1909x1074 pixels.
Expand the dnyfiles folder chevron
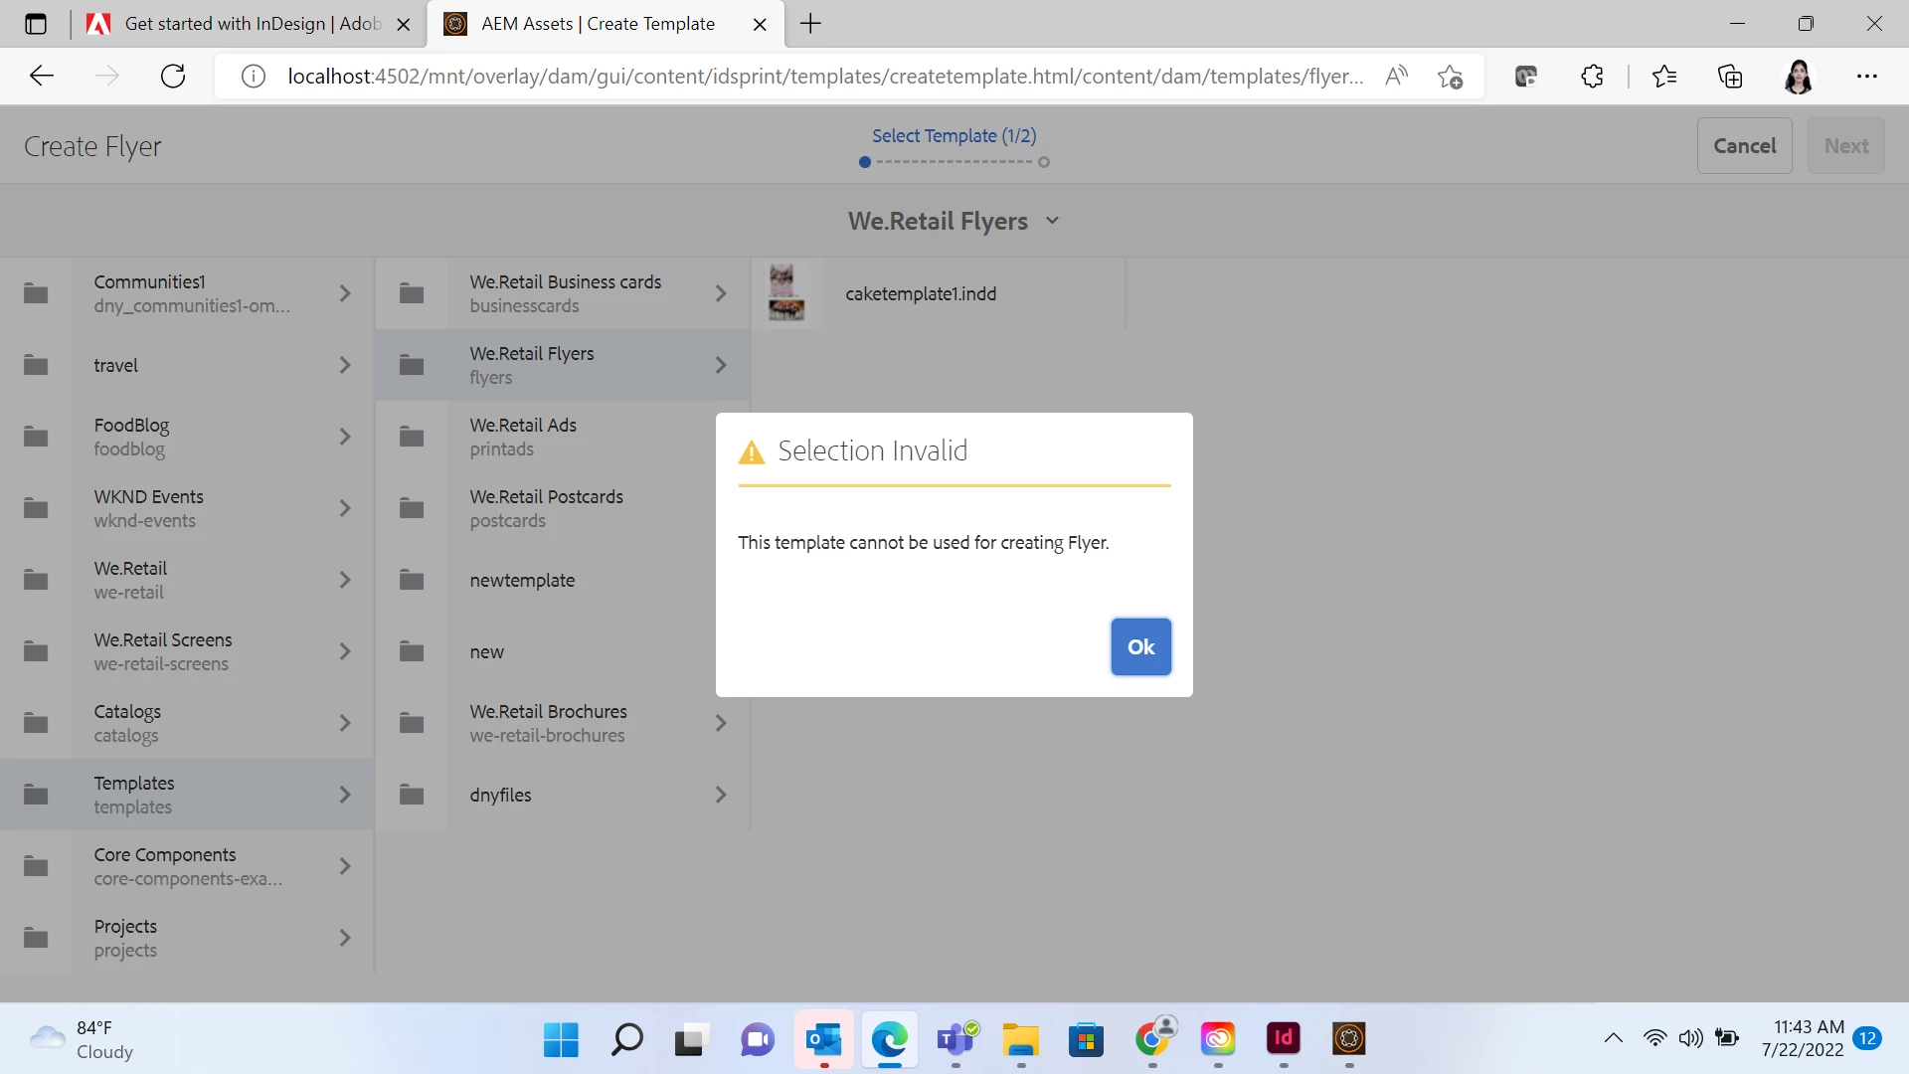pos(721,795)
